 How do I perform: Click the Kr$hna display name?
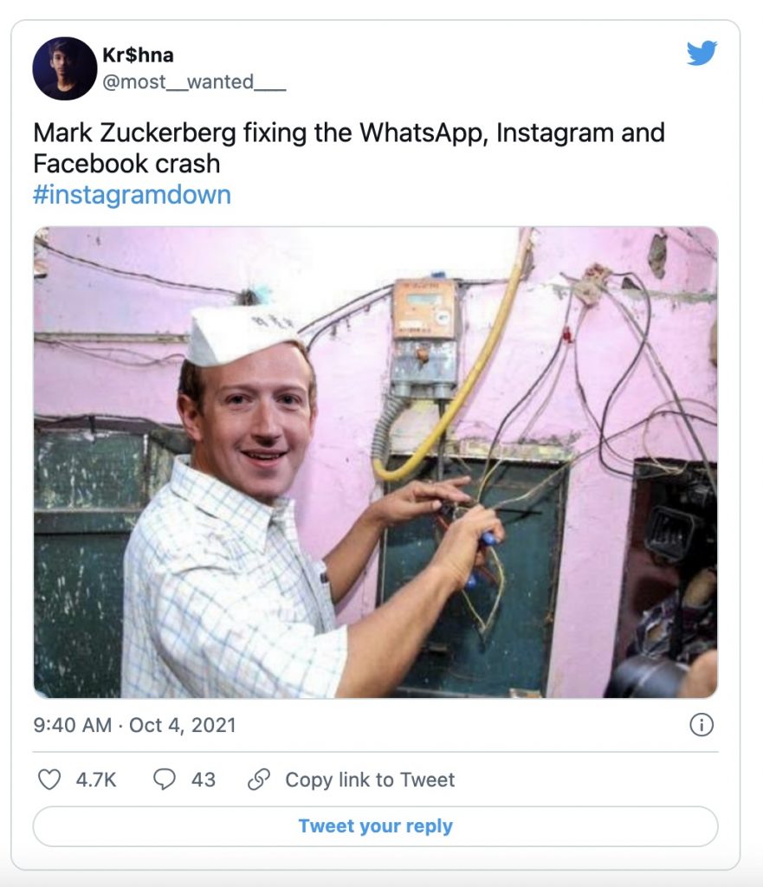tap(139, 55)
